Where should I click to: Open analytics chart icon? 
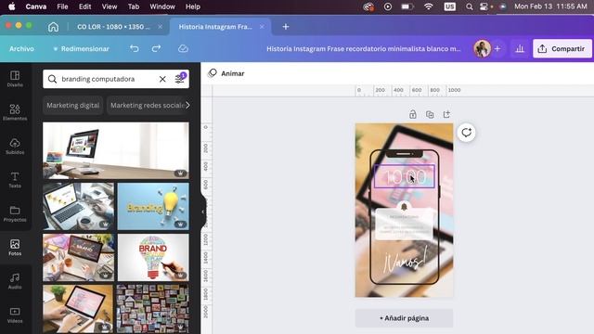pos(520,48)
